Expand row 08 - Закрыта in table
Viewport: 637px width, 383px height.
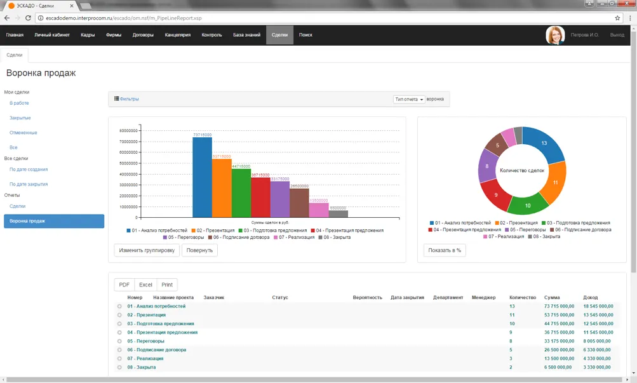119,367
